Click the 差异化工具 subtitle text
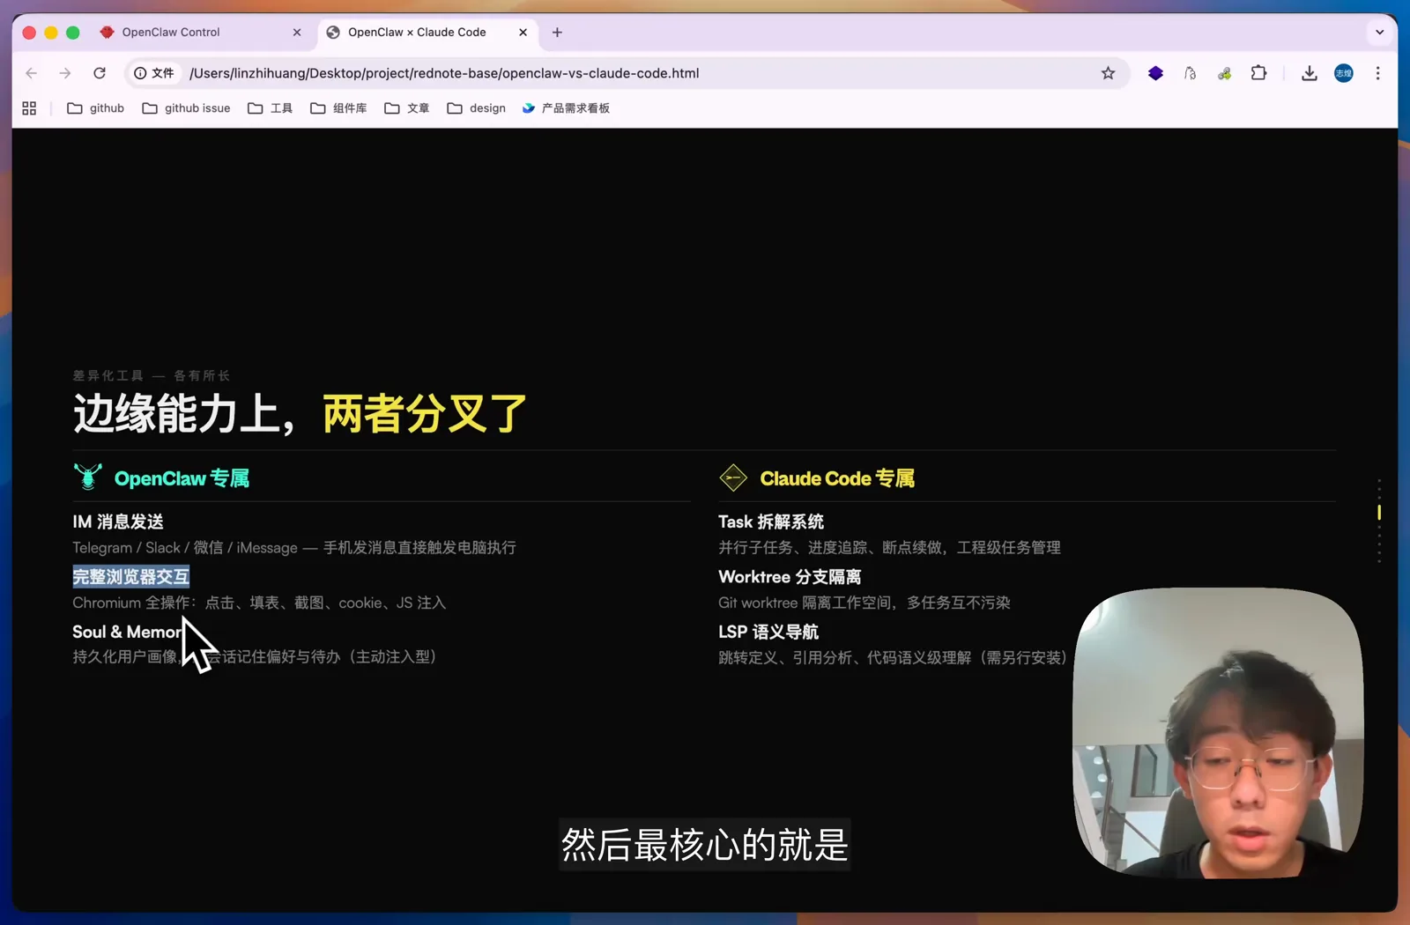The image size is (1410, 925). tap(152, 375)
